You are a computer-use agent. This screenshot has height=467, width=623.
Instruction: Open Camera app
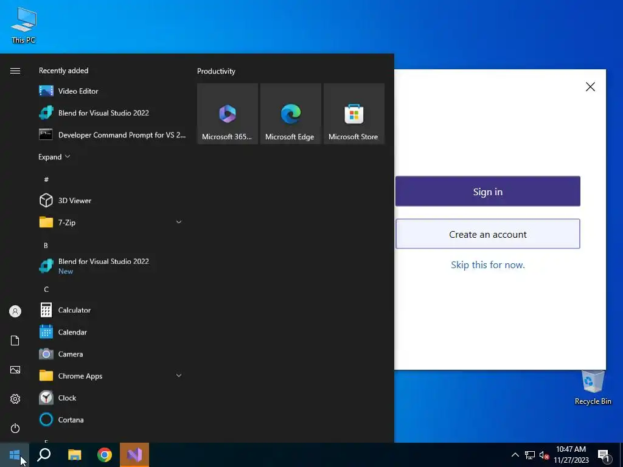(111, 354)
